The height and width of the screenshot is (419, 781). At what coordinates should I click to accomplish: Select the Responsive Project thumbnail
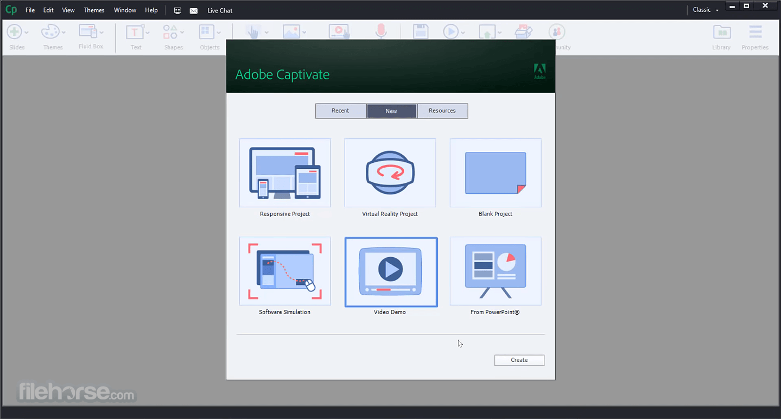[285, 173]
